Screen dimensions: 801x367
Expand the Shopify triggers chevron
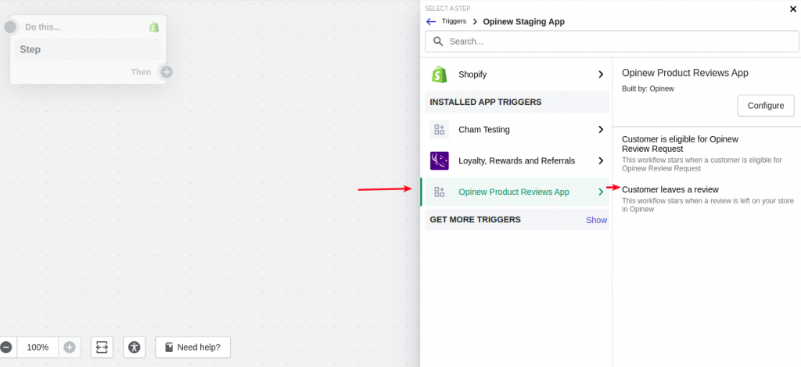pos(602,74)
